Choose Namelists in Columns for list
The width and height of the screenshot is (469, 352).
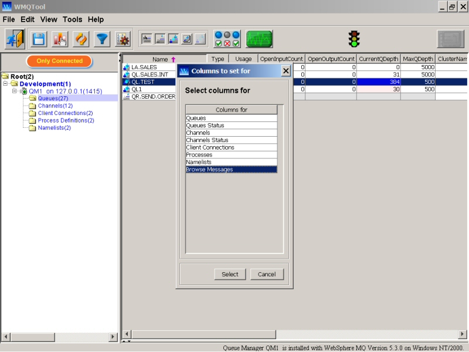(x=231, y=162)
